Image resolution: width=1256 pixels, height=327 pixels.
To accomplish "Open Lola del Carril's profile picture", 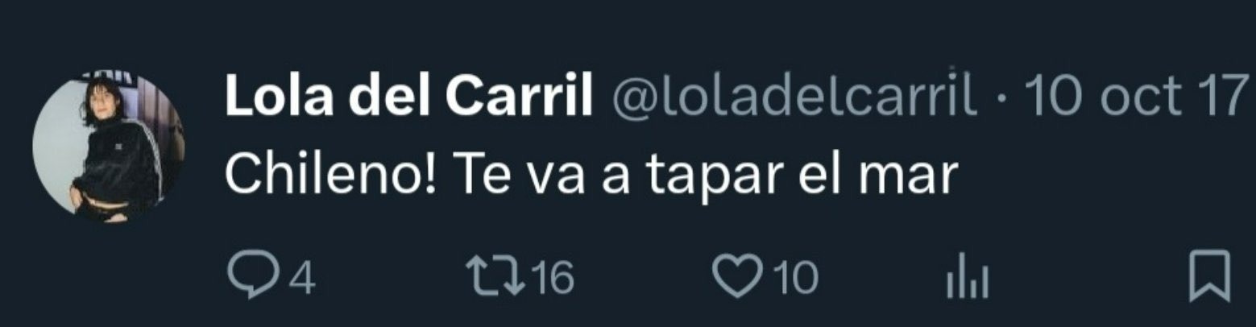I will click(109, 147).
